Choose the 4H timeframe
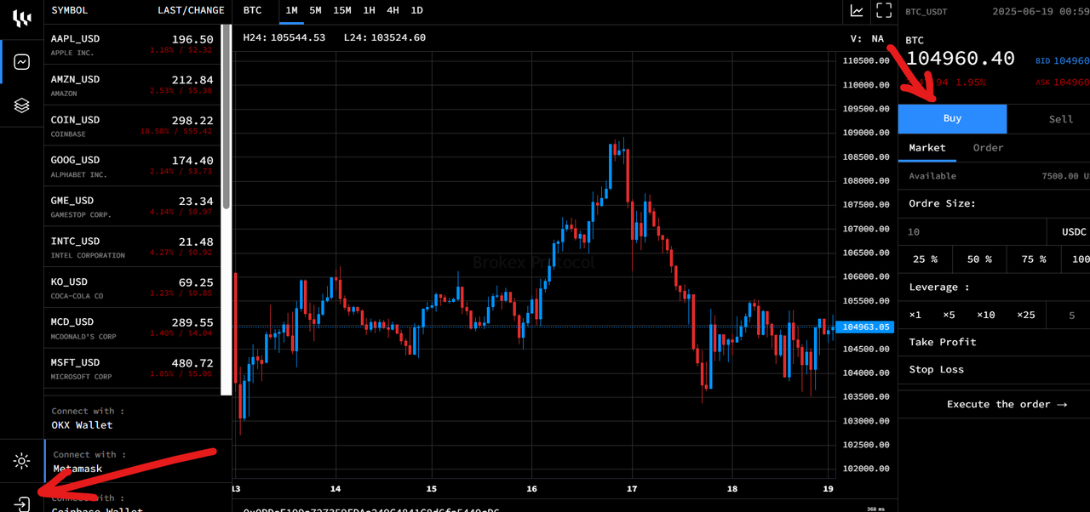The image size is (1090, 512). (x=393, y=10)
